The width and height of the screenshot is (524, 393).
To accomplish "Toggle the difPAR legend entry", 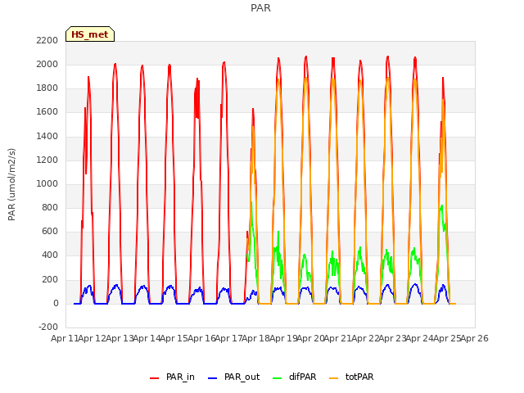I will [x=294, y=377].
